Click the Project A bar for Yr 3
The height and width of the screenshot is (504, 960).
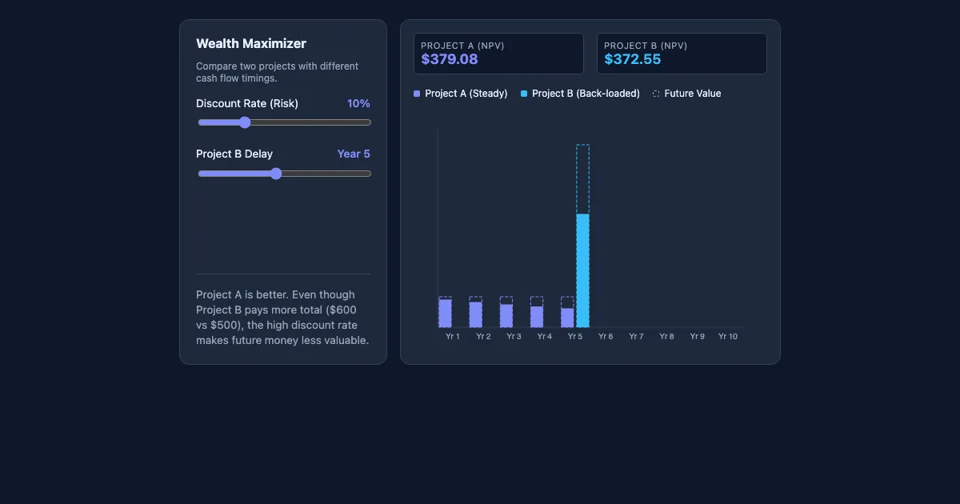coord(506,316)
